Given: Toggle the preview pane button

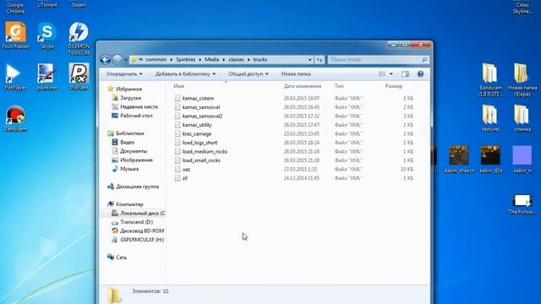Looking at the screenshot, I should 405,73.
